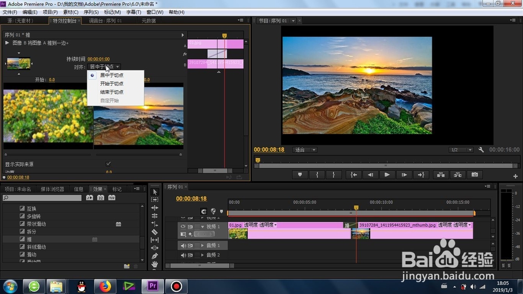Open Program monitor settings wrench
The width and height of the screenshot is (523, 294).
[x=481, y=150]
